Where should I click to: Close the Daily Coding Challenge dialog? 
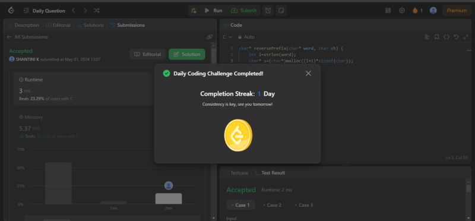(x=308, y=73)
